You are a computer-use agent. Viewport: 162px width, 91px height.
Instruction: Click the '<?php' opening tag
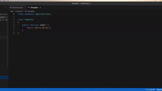point(21,14)
